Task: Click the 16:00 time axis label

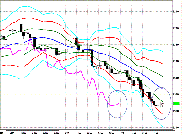Action: click(23, 133)
